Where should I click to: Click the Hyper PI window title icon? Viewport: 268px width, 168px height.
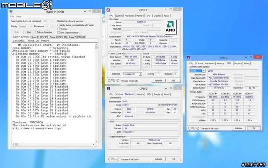(11, 12)
